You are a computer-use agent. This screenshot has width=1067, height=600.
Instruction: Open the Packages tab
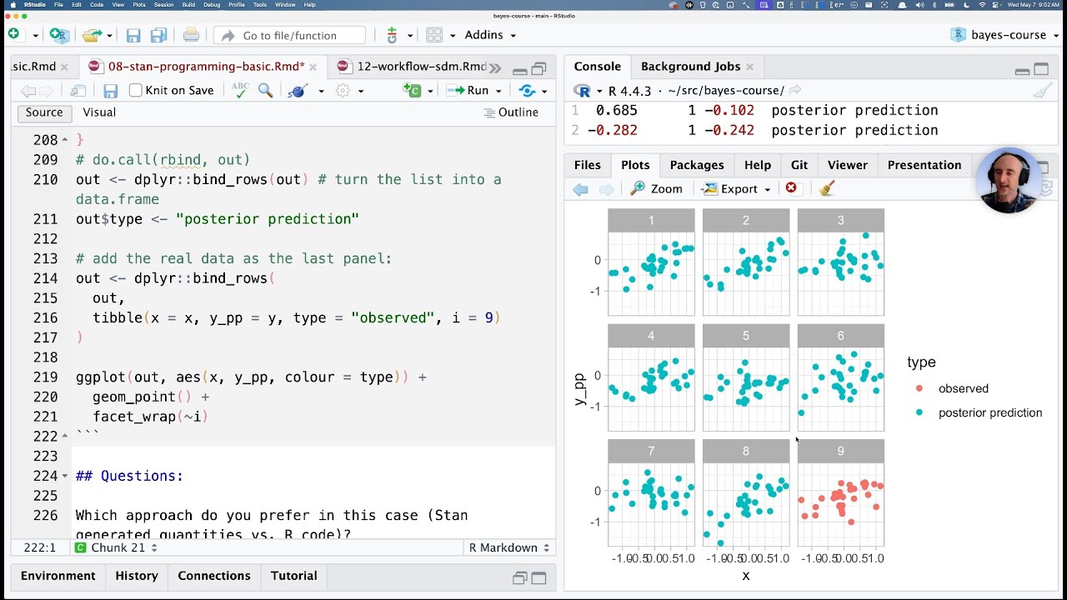[x=697, y=165]
